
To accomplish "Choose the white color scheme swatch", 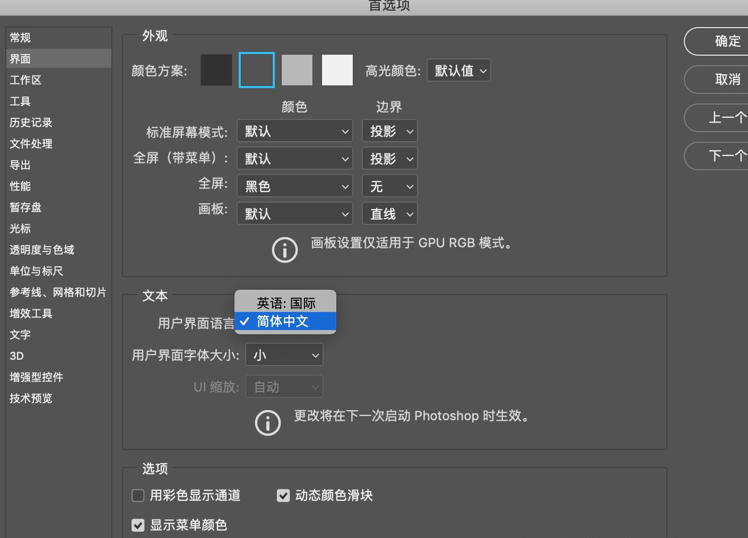I will [x=337, y=70].
